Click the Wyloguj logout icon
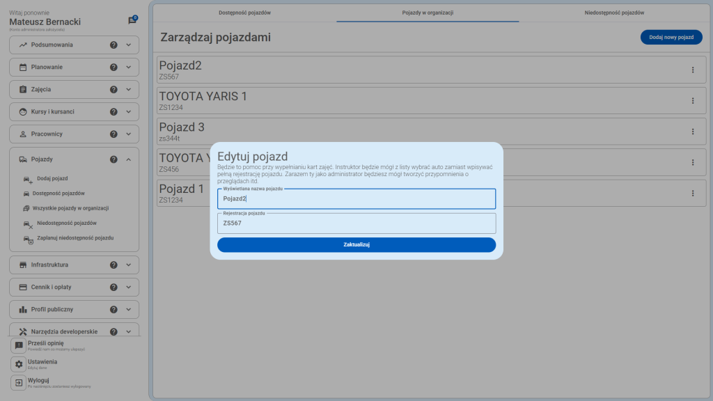 19,383
